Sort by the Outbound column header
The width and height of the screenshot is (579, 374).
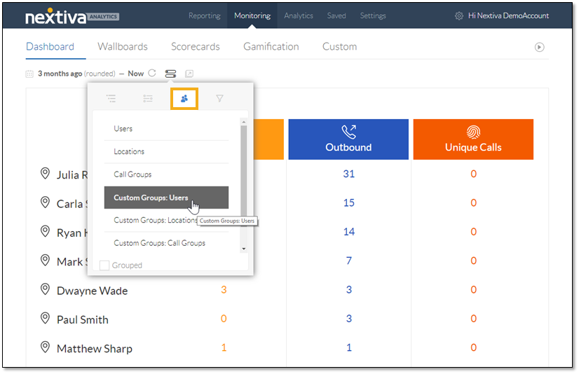pyautogui.click(x=348, y=139)
